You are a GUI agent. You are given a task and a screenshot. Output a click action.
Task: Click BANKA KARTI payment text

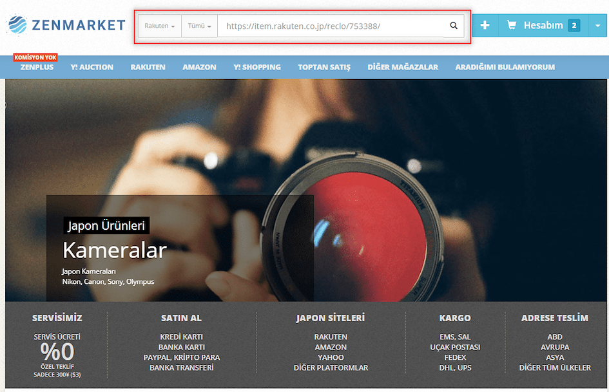[x=181, y=347]
